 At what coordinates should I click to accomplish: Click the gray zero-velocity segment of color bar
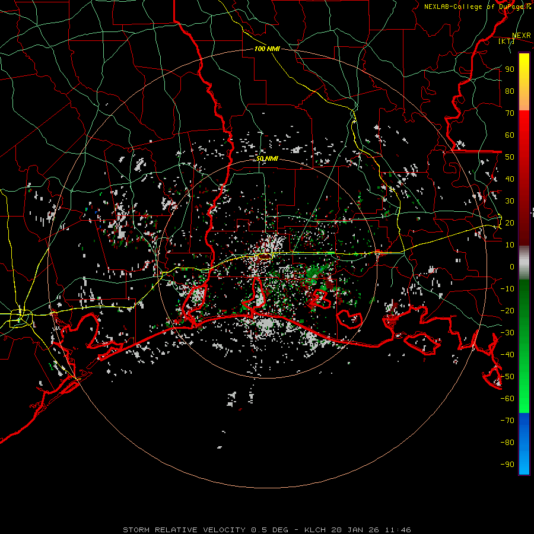pyautogui.click(x=524, y=263)
